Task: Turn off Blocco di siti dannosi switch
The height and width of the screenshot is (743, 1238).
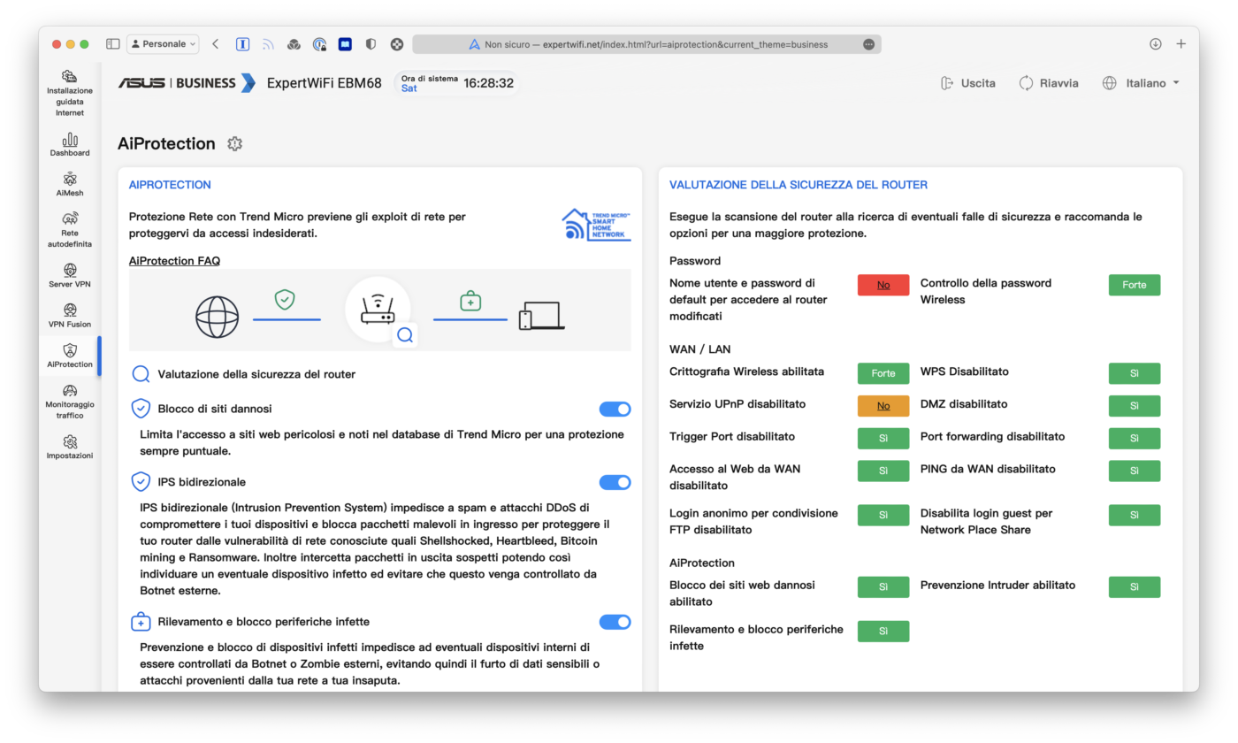Action: (615, 409)
